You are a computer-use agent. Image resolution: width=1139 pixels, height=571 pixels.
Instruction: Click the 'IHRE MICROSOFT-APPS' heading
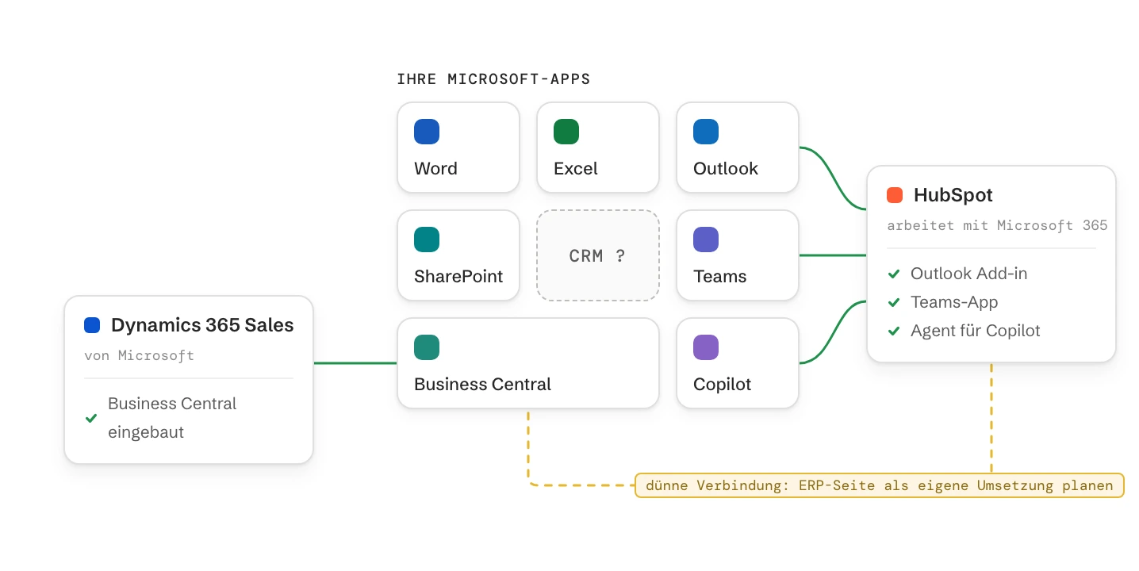coord(493,79)
